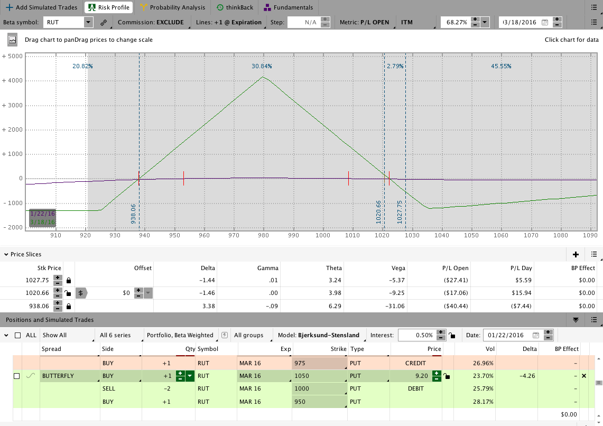This screenshot has height=426, width=603.
Task: Click the stepper next to the 3/18/2016 date
Action: (x=557, y=22)
